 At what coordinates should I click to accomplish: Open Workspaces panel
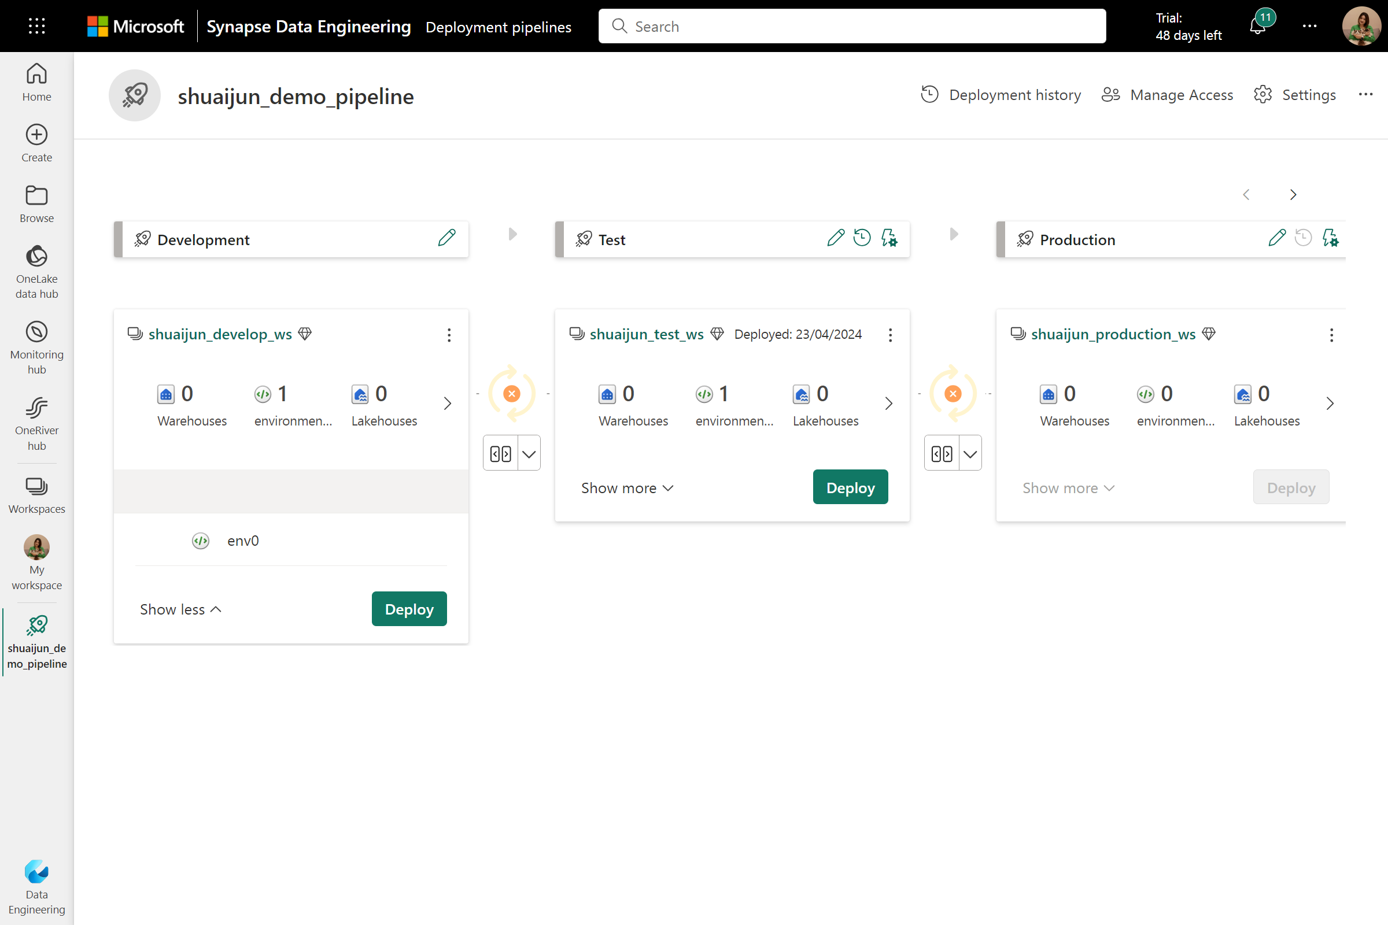(36, 495)
